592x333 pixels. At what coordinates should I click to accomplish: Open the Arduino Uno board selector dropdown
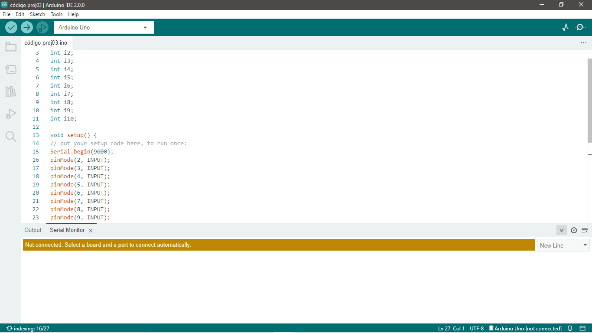[x=104, y=27]
